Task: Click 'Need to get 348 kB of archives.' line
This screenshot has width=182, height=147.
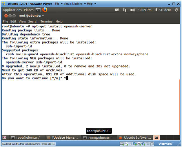Action: (33, 70)
